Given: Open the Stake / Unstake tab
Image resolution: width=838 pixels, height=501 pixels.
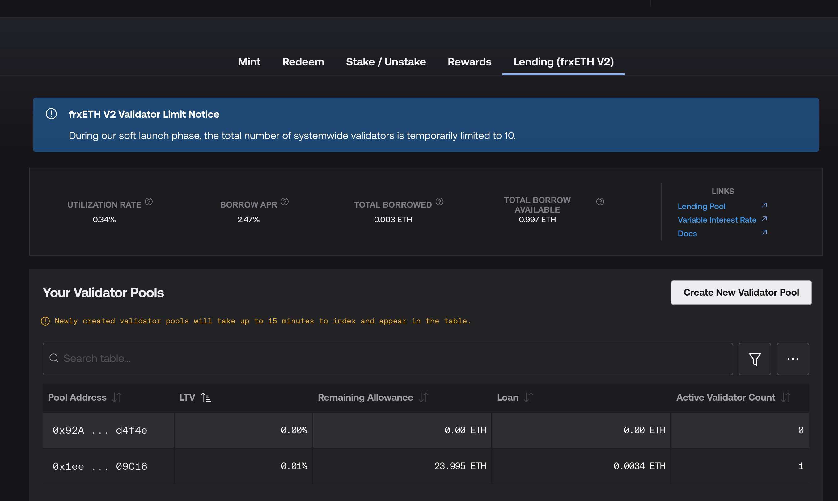Looking at the screenshot, I should (x=386, y=62).
